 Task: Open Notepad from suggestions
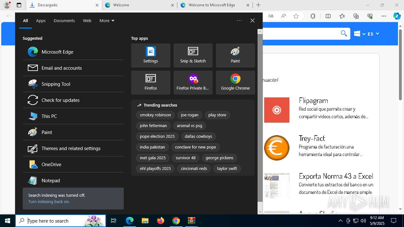(x=73, y=180)
